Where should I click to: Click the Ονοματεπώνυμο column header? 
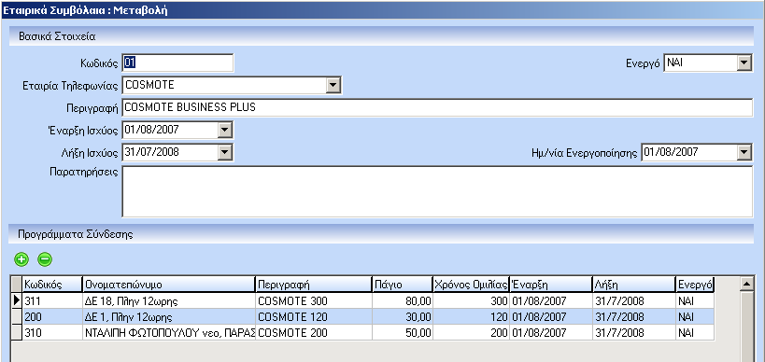pos(169,284)
